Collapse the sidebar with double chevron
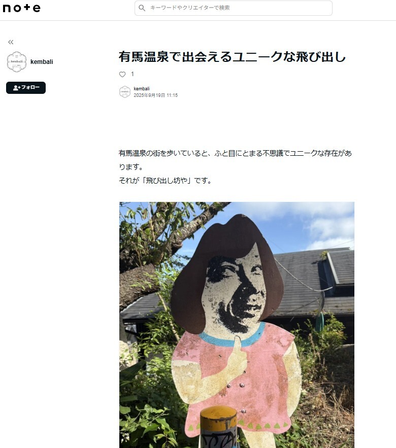The image size is (396, 448). 11,42
